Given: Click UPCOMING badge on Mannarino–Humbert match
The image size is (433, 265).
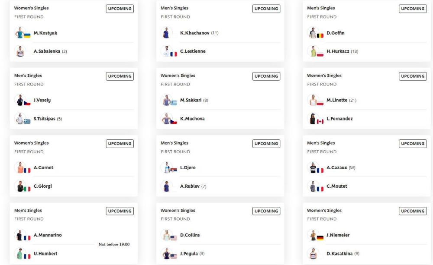Looking at the screenshot, I should pos(120,211).
